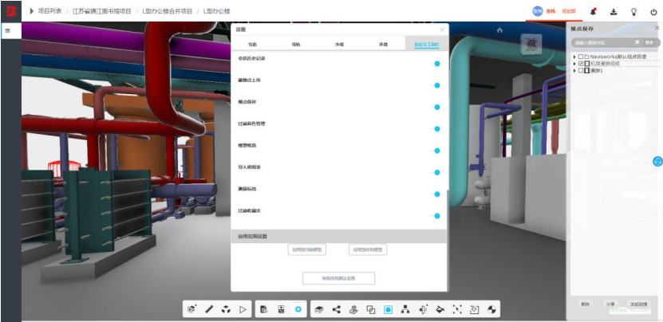
Task: Click the power logout icon
Action: tap(653, 12)
